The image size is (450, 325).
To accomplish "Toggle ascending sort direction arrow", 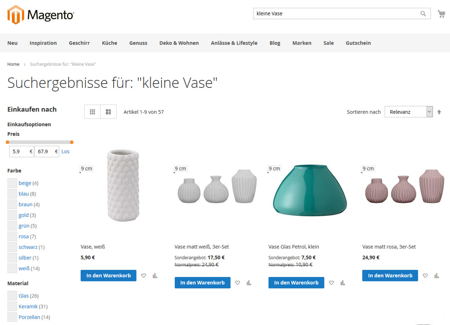I will [x=439, y=112].
